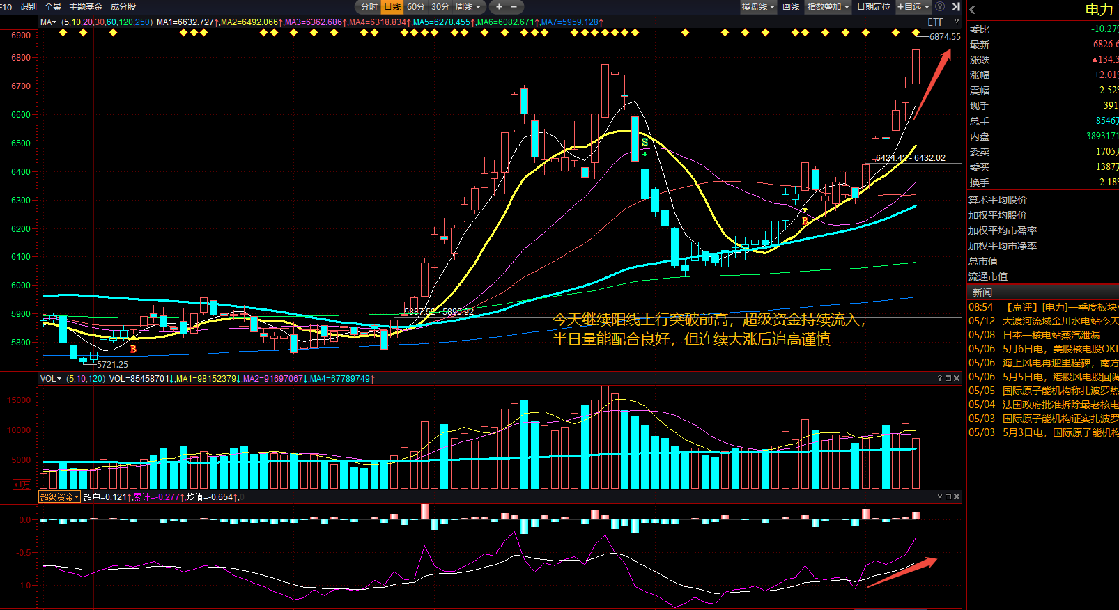Screen dimensions: 1119x610
Task: Open news 法国政府批准拆除最老核电
Action: coord(1044,405)
